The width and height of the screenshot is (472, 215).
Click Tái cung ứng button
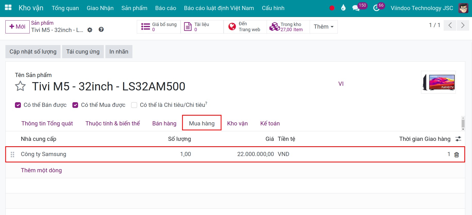[x=83, y=51]
